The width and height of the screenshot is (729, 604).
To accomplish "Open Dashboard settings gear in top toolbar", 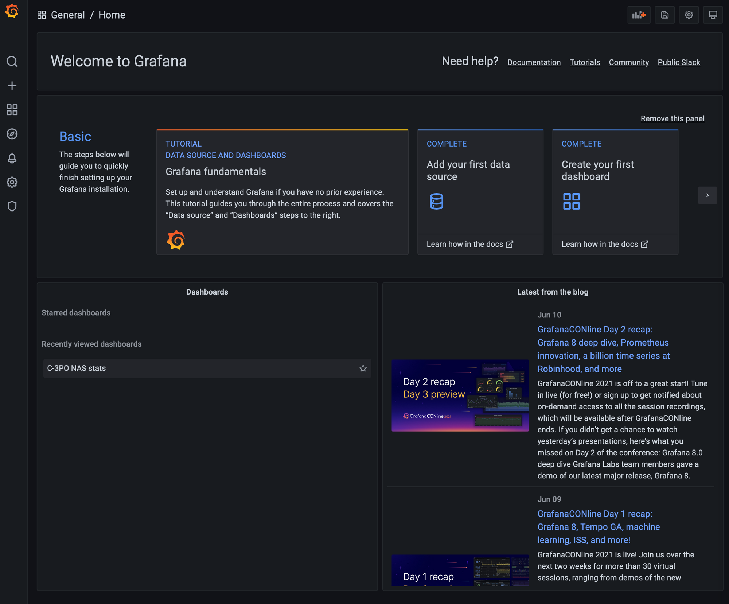I will [x=689, y=15].
